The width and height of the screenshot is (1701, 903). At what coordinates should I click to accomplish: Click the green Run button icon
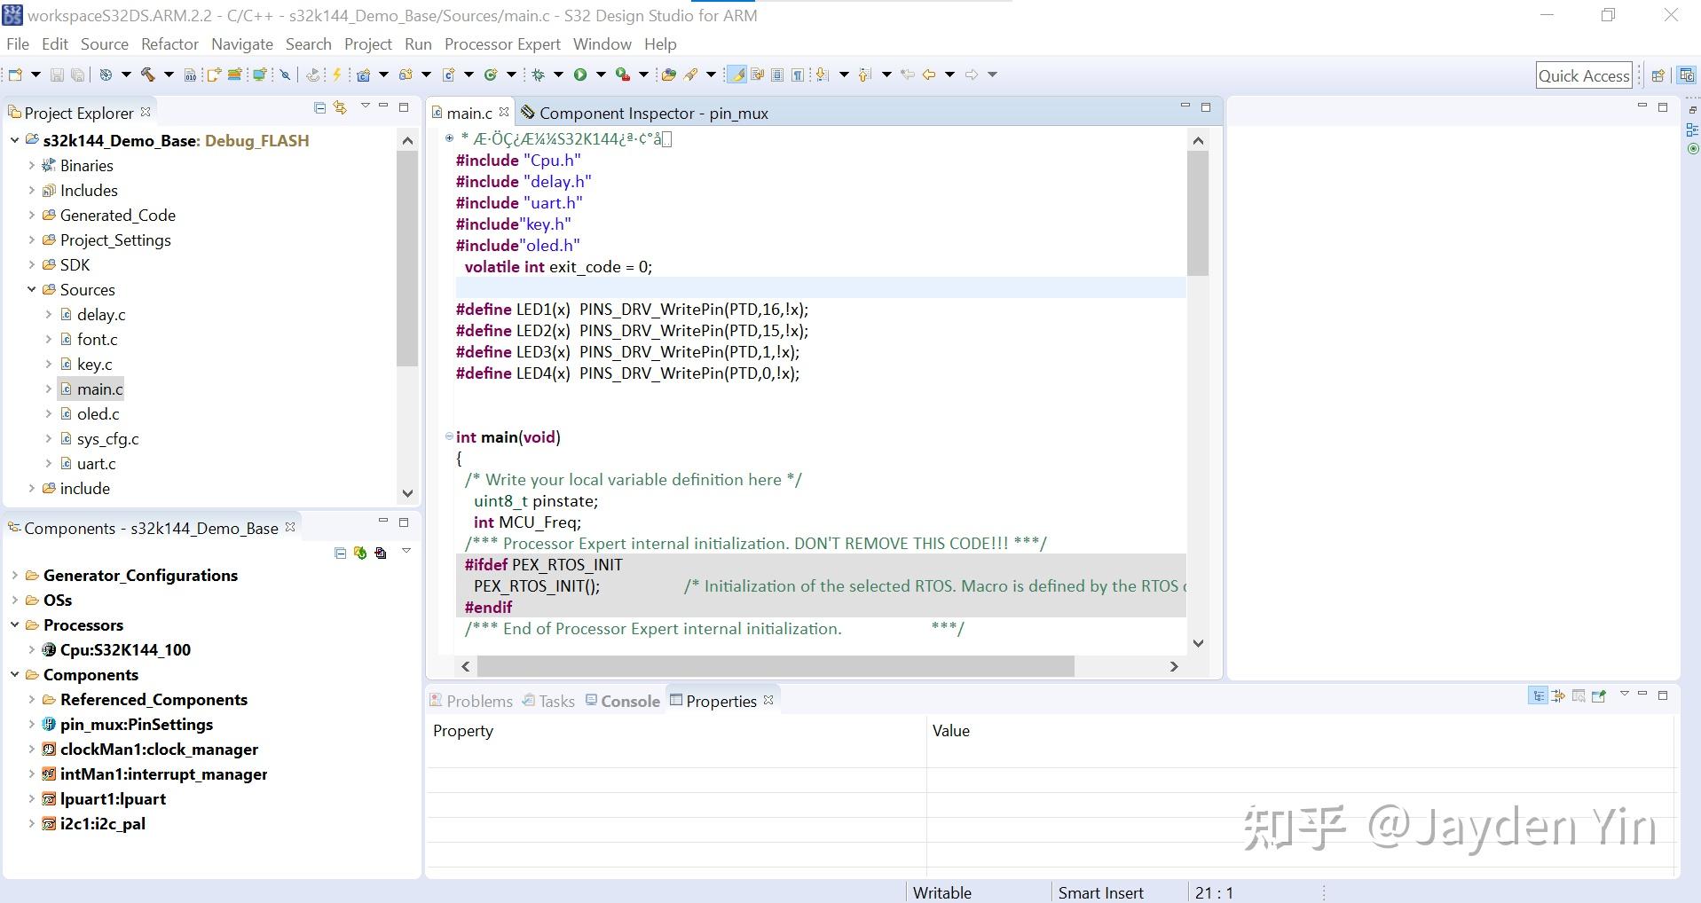tap(580, 75)
